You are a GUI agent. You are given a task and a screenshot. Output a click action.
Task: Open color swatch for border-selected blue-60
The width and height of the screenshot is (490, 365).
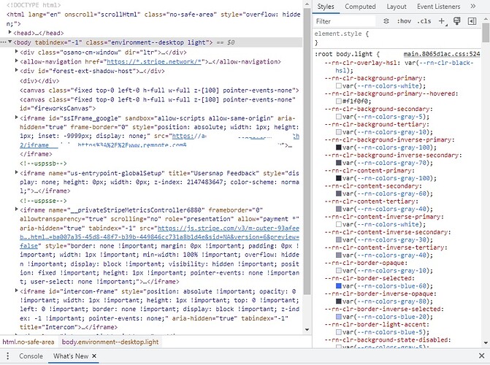click(338, 285)
